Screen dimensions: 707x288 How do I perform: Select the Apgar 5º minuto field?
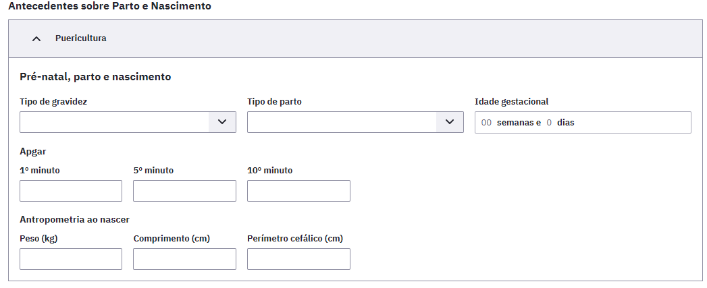184,191
